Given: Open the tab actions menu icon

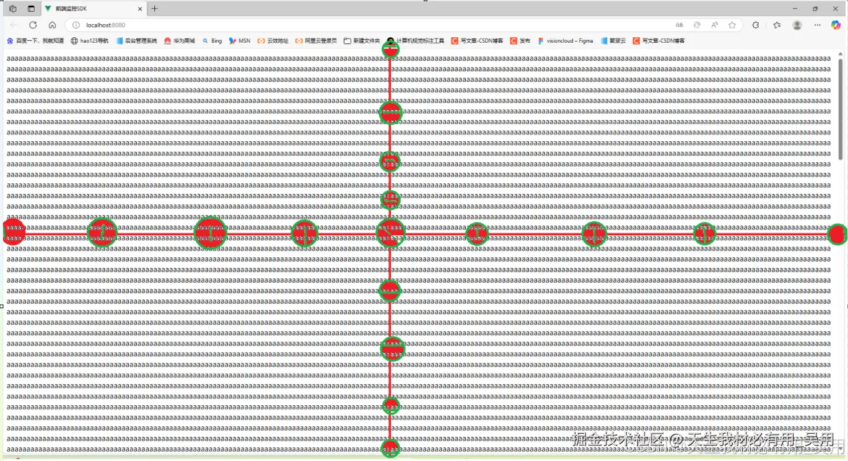Looking at the screenshot, I should [31, 9].
